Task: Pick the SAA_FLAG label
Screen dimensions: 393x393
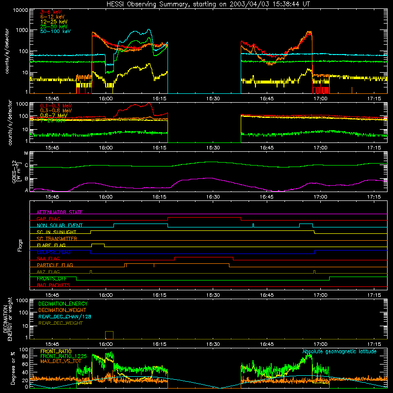Action: point(48,258)
